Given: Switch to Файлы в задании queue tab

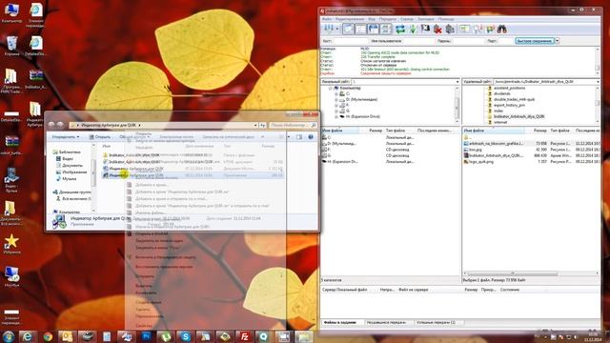Looking at the screenshot, I should [x=340, y=323].
